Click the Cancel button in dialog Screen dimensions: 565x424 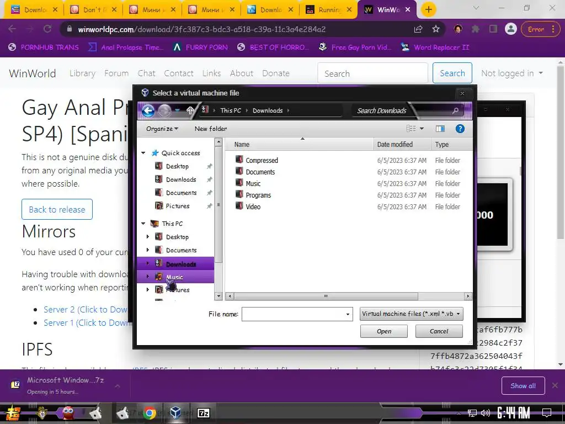[439, 331]
